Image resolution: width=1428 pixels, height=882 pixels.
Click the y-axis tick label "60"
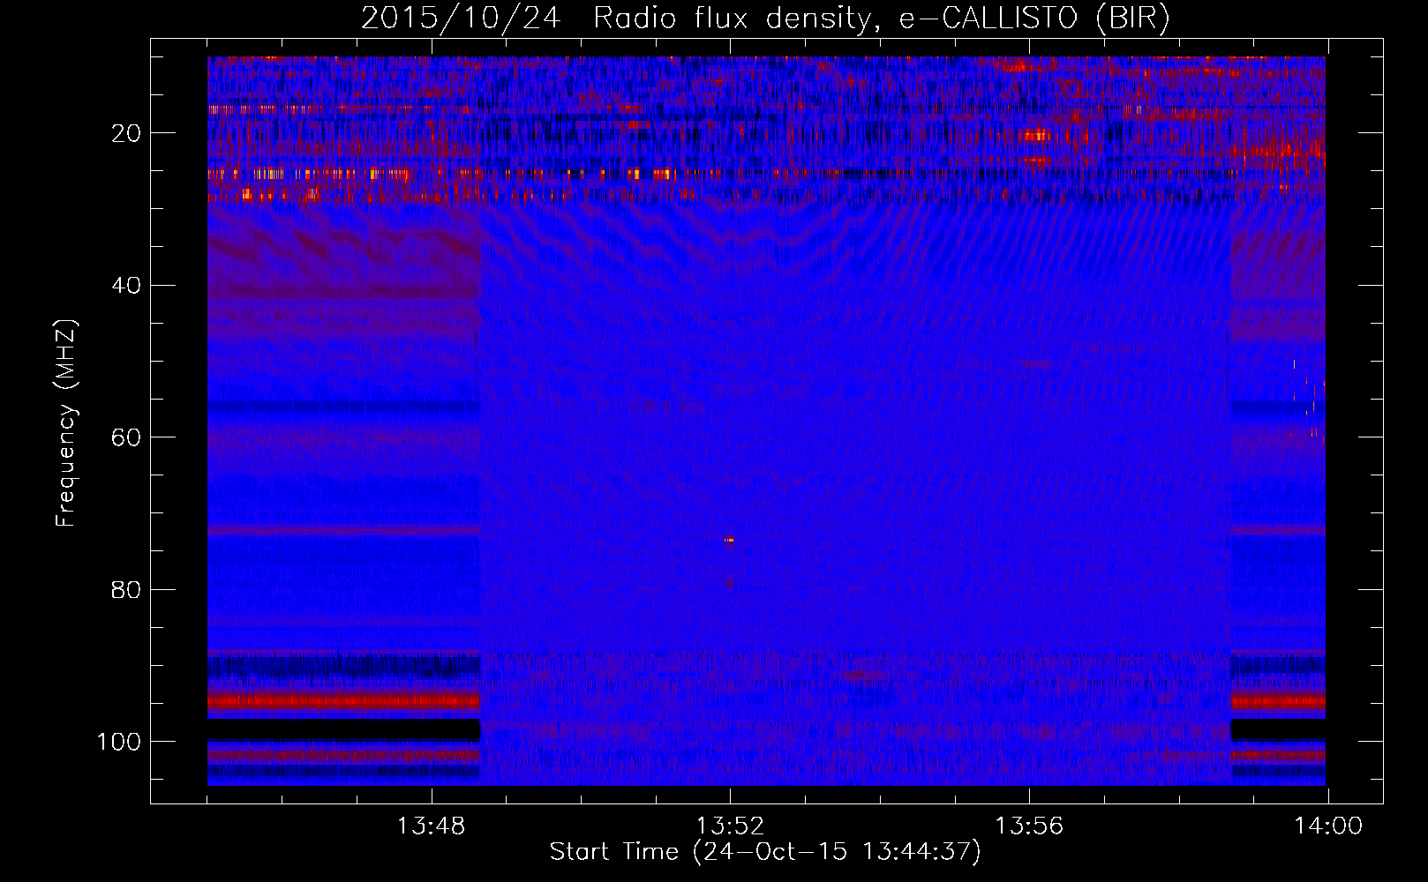click(127, 437)
